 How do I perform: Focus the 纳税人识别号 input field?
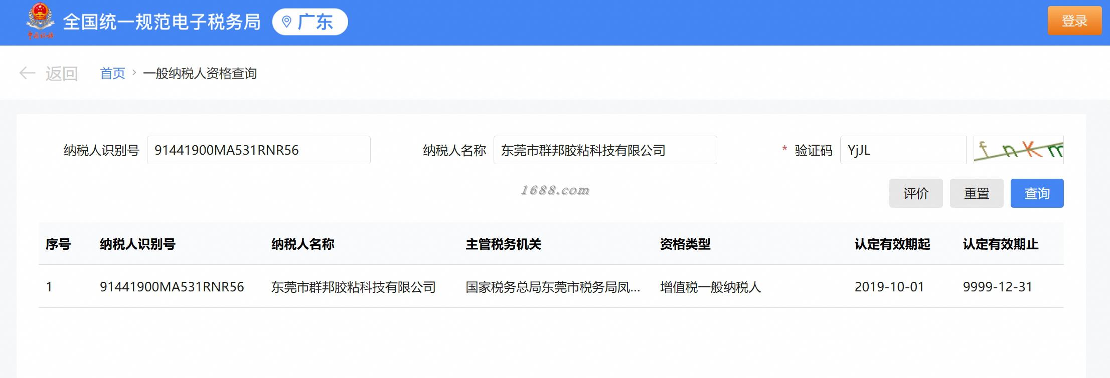[259, 150]
